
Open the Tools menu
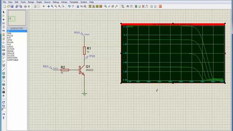point(23,2)
